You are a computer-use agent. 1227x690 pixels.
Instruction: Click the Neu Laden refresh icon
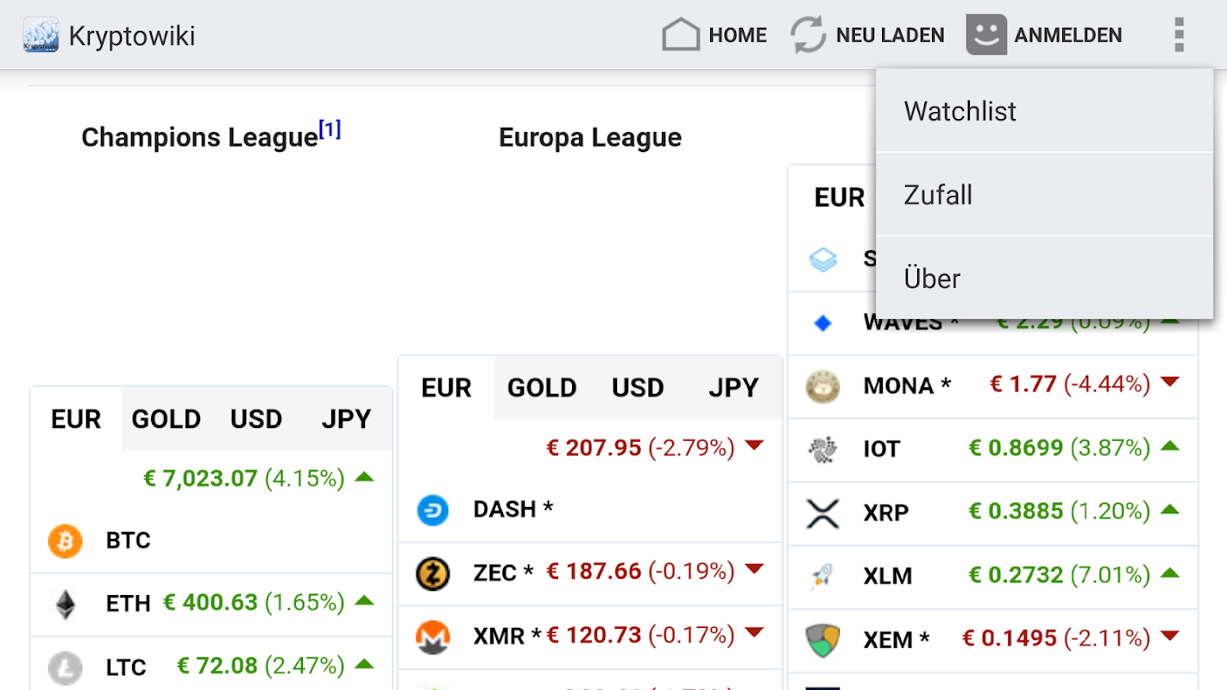coord(809,35)
